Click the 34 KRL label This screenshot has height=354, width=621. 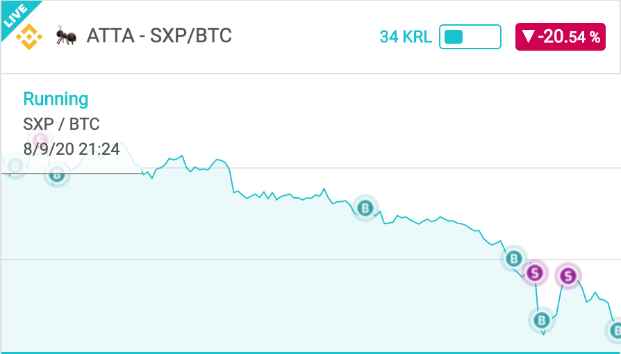click(406, 37)
